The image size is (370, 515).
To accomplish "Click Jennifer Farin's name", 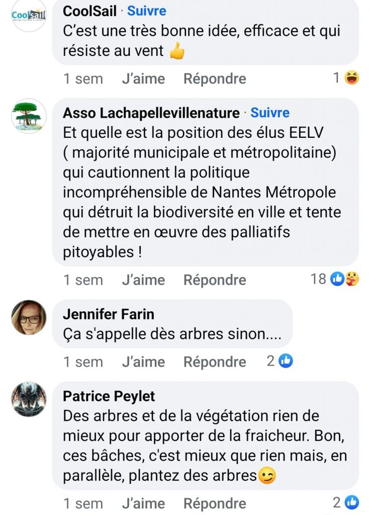I will pos(109,314).
